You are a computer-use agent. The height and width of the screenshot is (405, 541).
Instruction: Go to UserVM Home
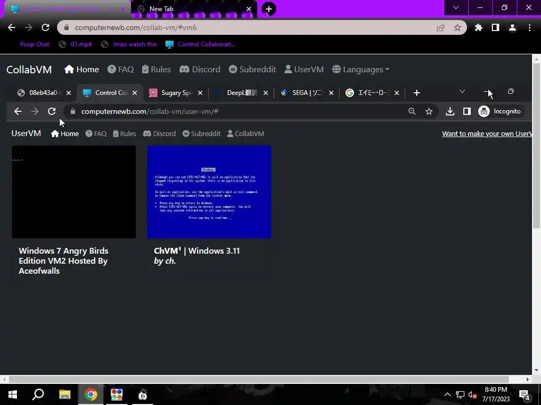point(65,133)
